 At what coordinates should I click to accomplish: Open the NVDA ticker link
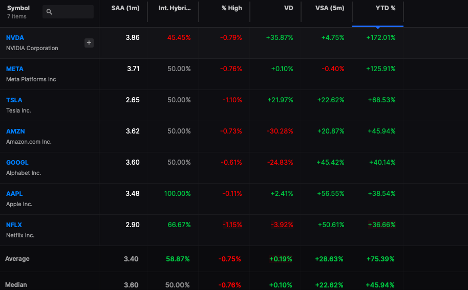(x=15, y=38)
